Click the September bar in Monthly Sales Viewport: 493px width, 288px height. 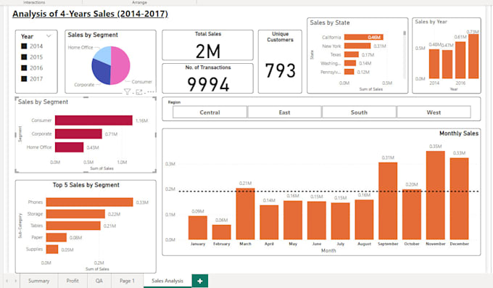[x=388, y=201]
